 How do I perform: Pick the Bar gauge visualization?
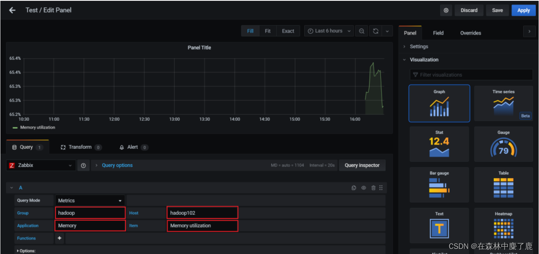point(439,185)
